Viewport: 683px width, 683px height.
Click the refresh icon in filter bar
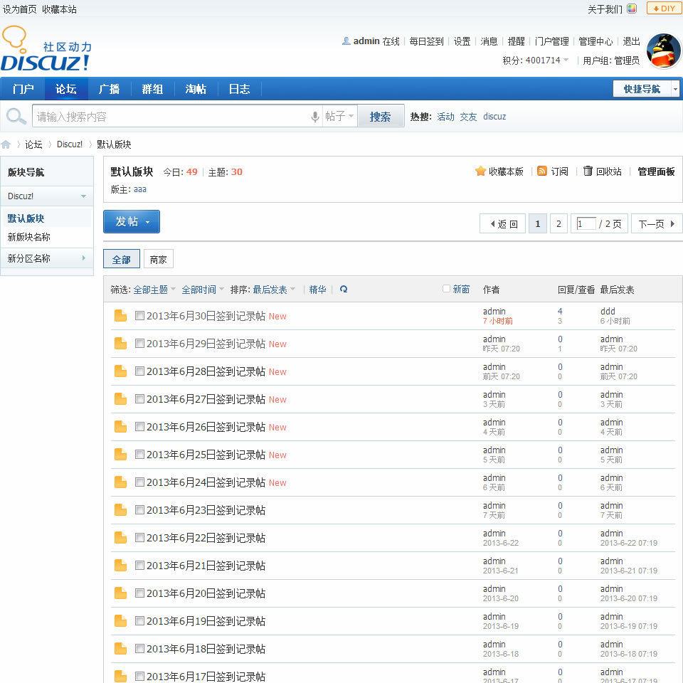(x=344, y=290)
